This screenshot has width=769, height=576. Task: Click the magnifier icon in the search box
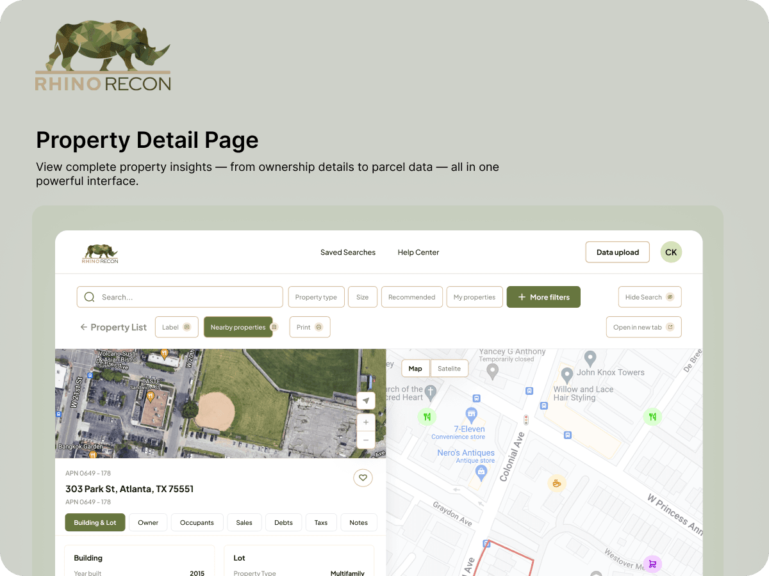90,297
